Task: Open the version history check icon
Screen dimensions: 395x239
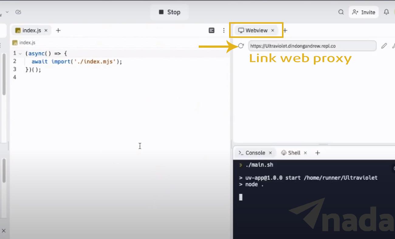Action: click(18, 12)
